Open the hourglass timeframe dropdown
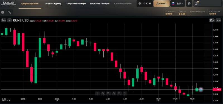Viewport: 223px width, 104px height. [x=212, y=20]
